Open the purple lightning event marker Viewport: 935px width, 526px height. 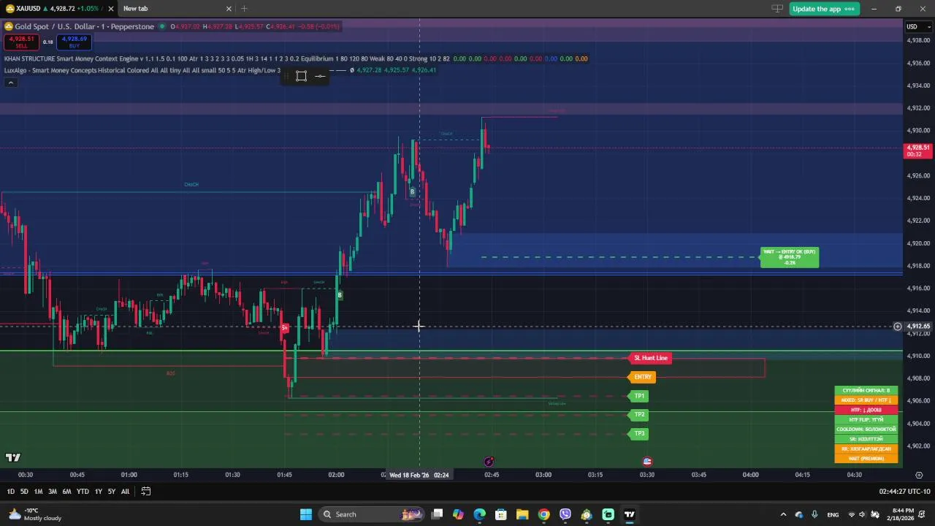point(489,462)
